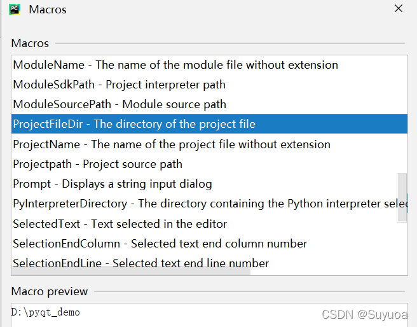
Task: Select the SelectionEndLine macro
Action: point(140,263)
